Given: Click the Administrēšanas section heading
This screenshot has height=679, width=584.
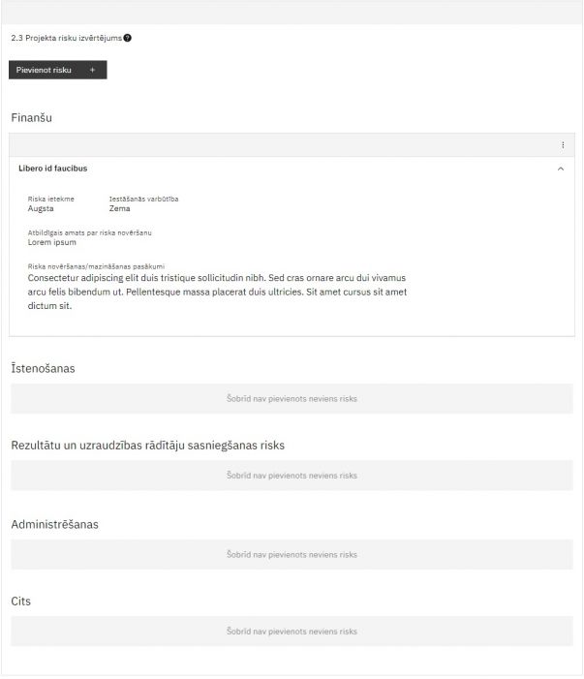Looking at the screenshot, I should 54,524.
